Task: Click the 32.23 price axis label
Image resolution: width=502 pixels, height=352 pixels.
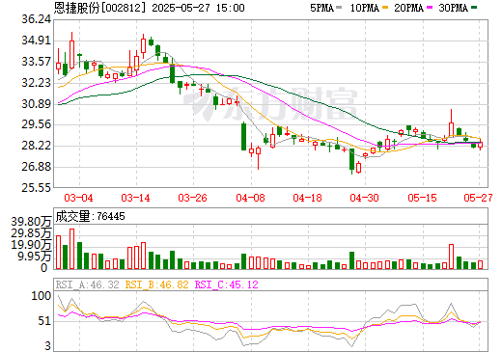Action: click(36, 83)
